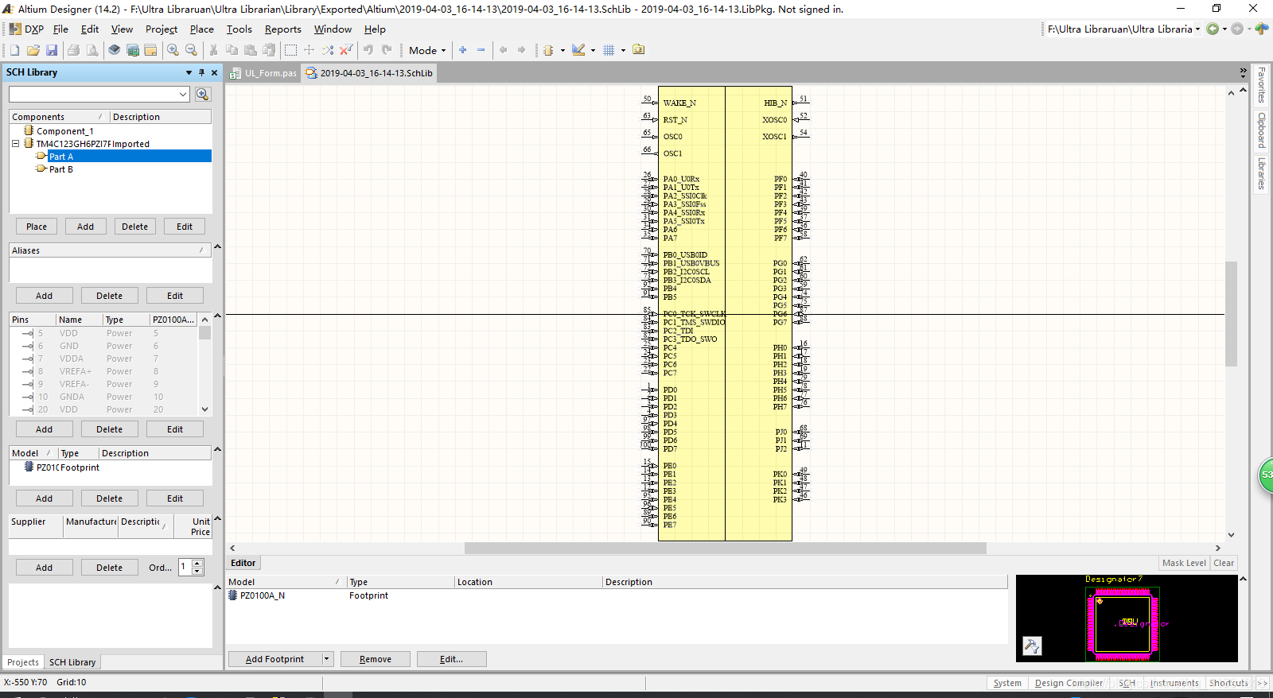Viewport: 1273px width, 698px height.
Task: Open the Favorites side panel tab
Action: [1261, 85]
